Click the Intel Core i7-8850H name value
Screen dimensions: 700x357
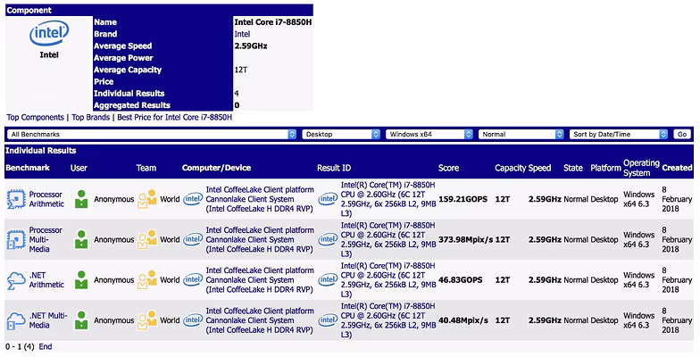click(273, 21)
